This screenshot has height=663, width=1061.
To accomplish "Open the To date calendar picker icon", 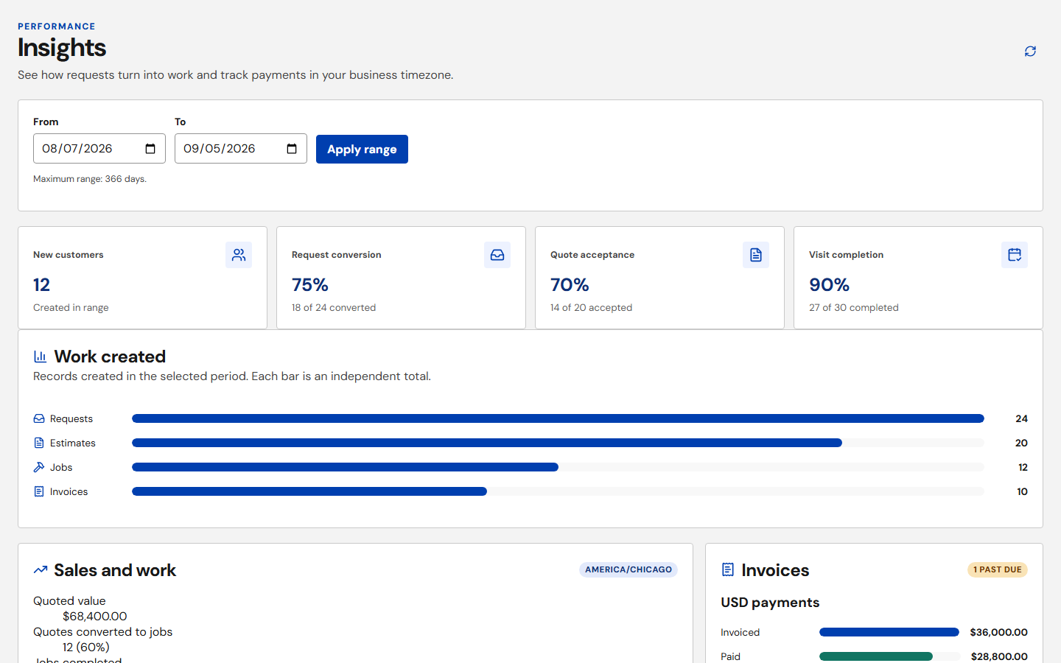I will point(292,149).
